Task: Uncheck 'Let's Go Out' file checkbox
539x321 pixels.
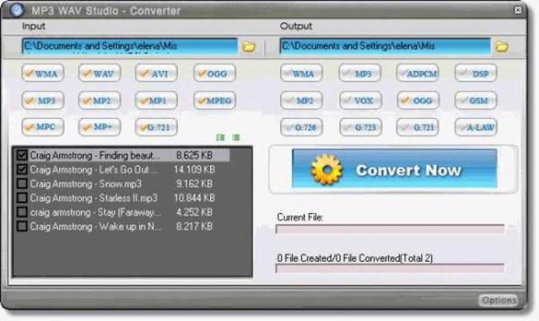Action: 22,169
